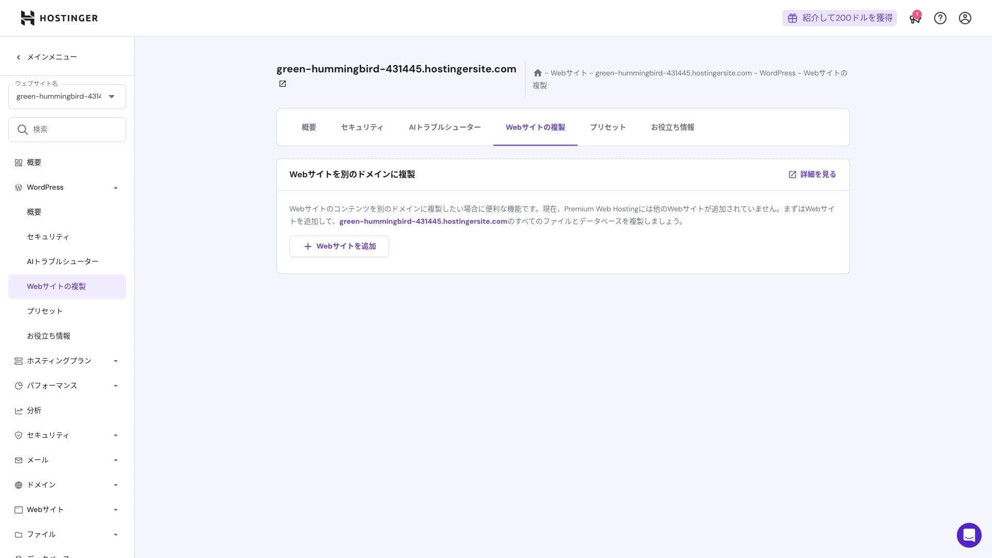
Task: Click the back chevron beside メインメニュー
Action: (x=19, y=57)
